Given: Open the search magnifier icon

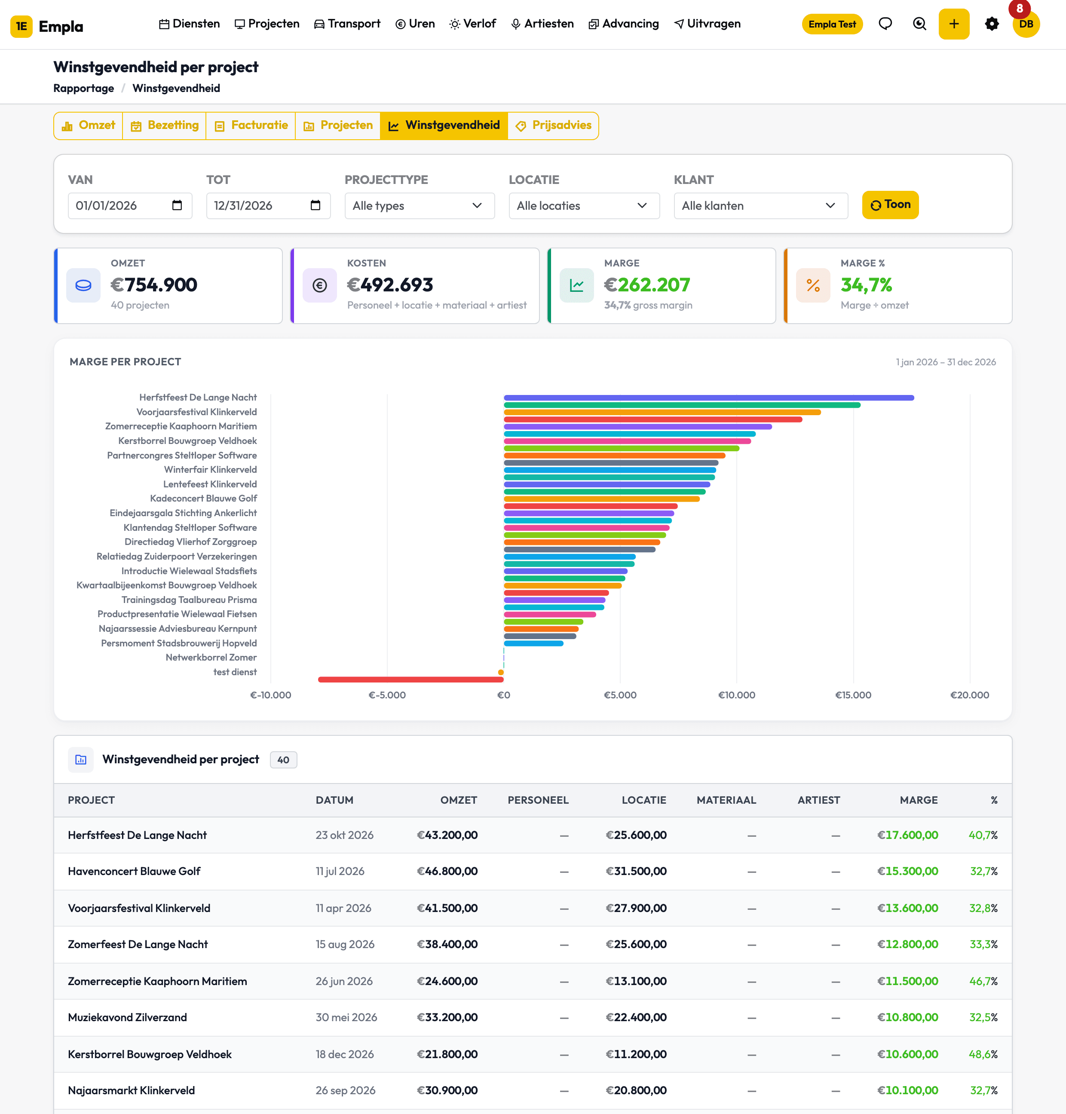Looking at the screenshot, I should 919,24.
